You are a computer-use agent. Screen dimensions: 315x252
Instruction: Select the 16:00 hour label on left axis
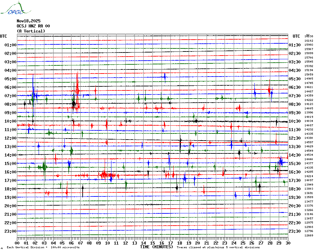[10, 172]
